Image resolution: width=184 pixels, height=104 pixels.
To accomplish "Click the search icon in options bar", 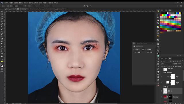I will pos(178,6).
